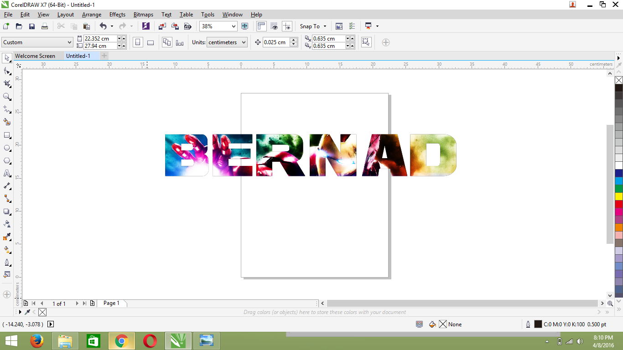The height and width of the screenshot is (350, 623).
Task: Open the Freehand drawing tool
Action: tap(6, 109)
